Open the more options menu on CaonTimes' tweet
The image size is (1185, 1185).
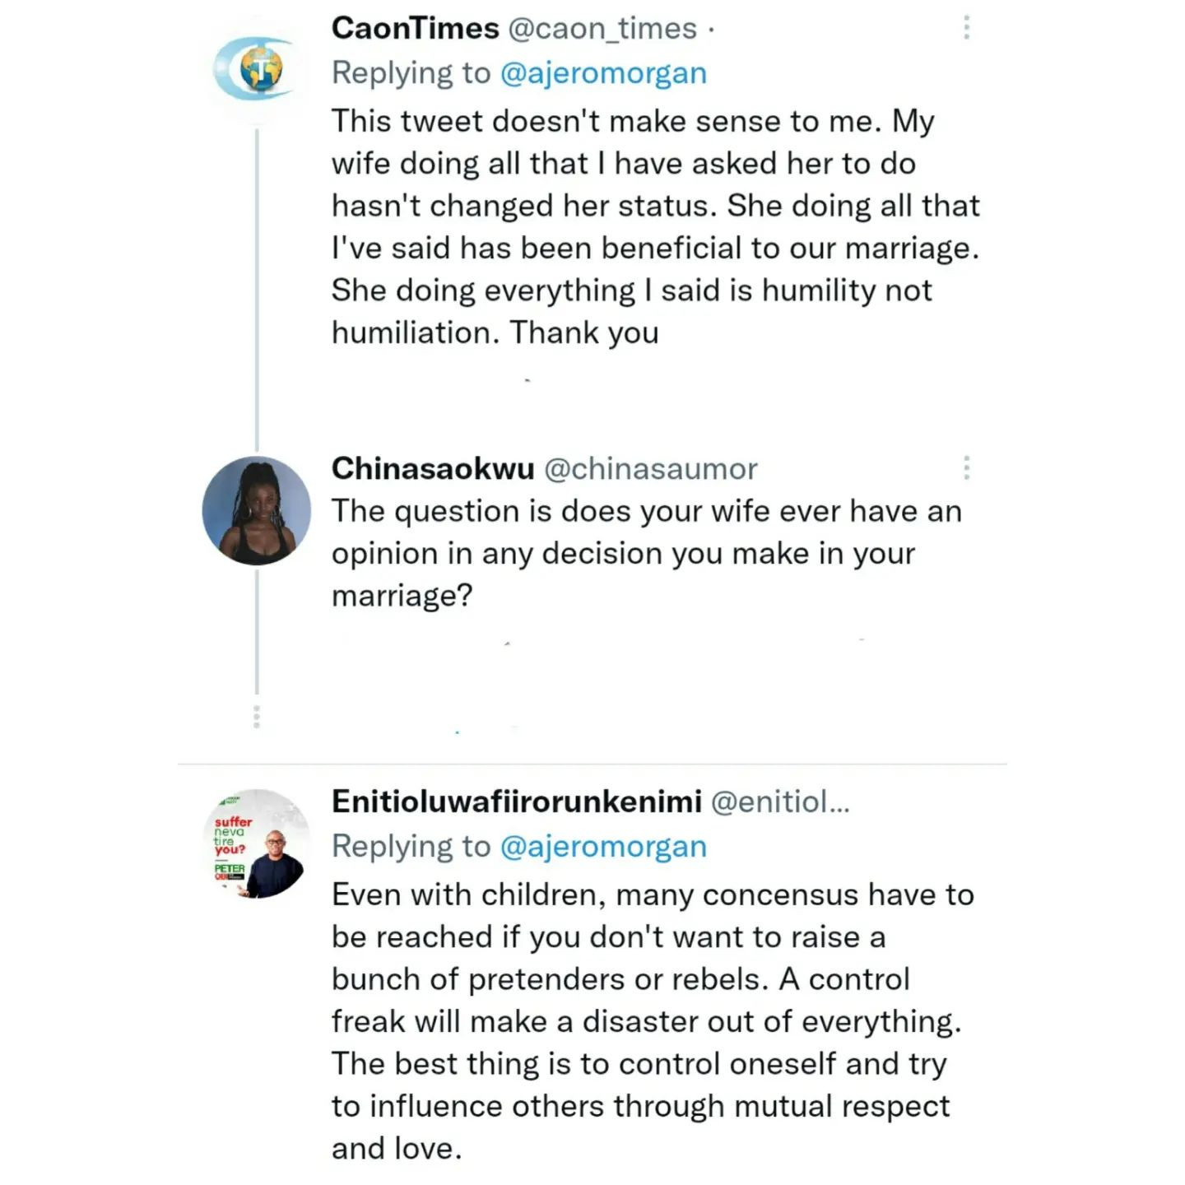(966, 28)
